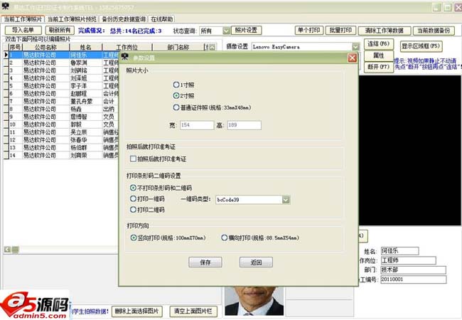Close the 参数设置 dialog with red X

352,58
